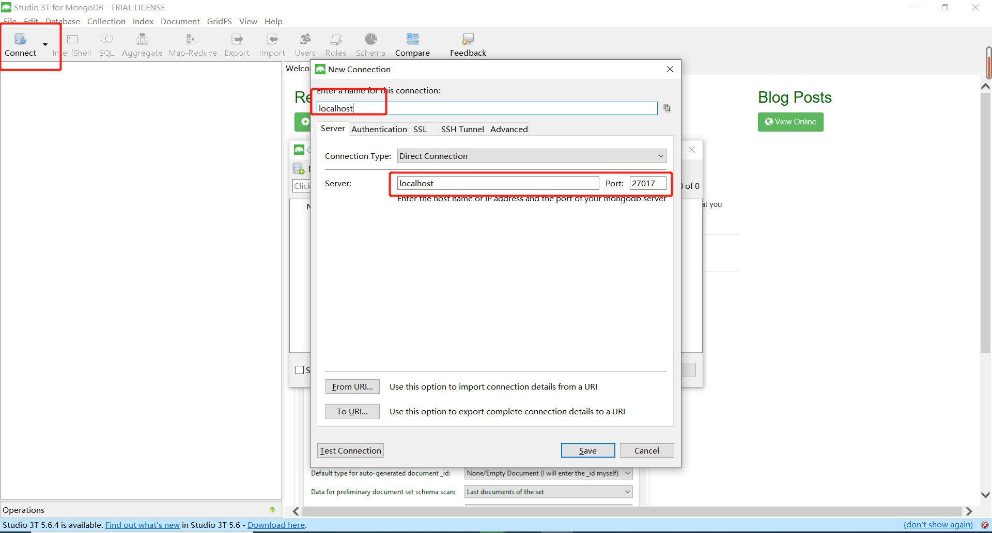Screen dimensions: 992x533
Task: Open IntelliShell from the toolbar
Action: click(72, 44)
